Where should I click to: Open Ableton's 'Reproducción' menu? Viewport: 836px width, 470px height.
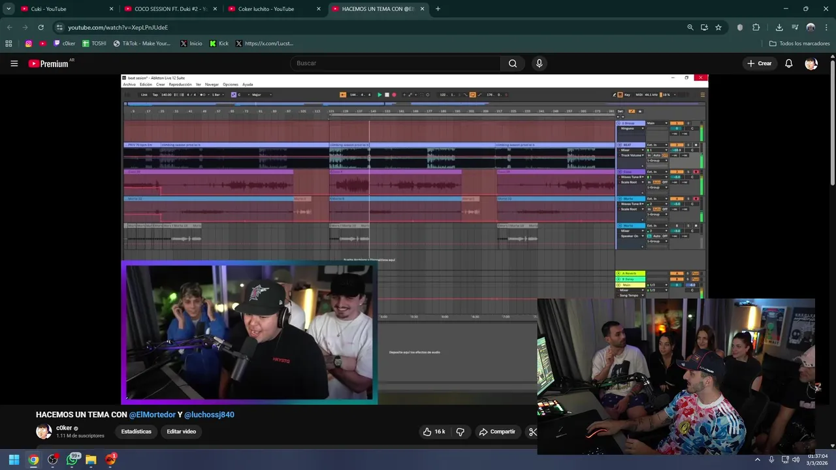(x=180, y=84)
